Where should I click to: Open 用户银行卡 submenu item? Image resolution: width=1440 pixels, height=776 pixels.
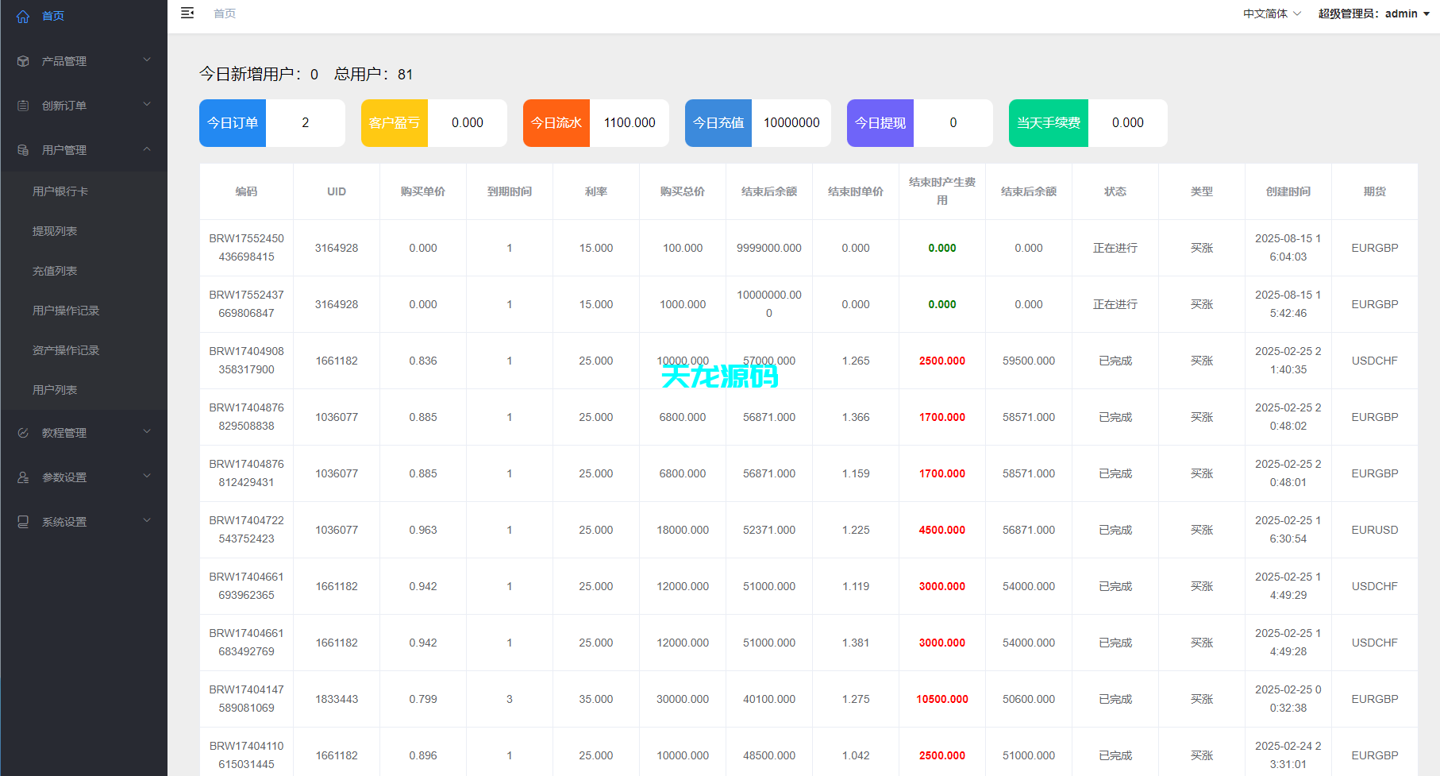60,191
